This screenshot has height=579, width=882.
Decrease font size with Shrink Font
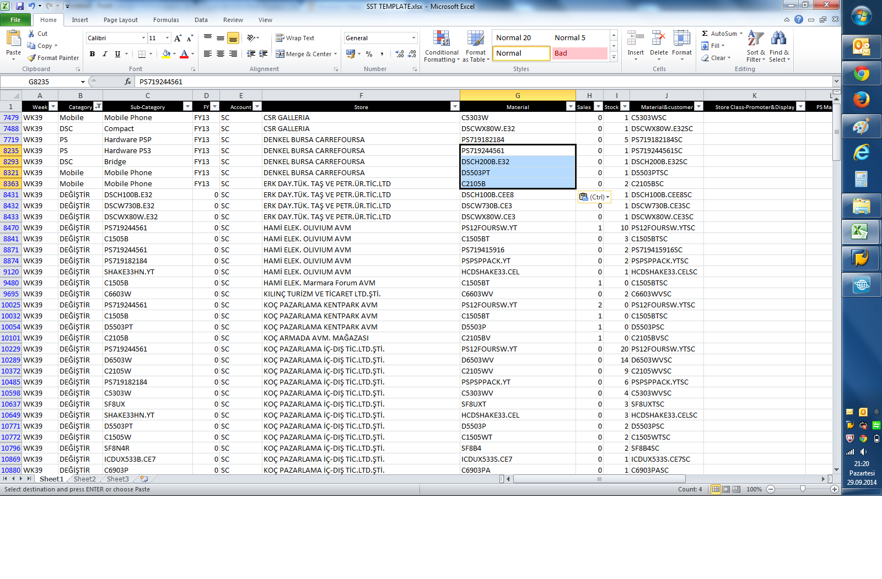190,38
